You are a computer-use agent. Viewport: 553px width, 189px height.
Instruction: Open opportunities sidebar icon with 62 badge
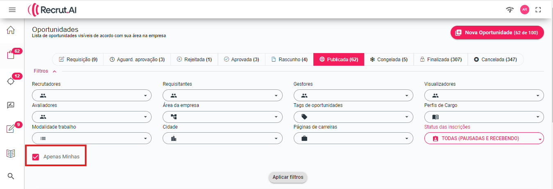[11, 56]
